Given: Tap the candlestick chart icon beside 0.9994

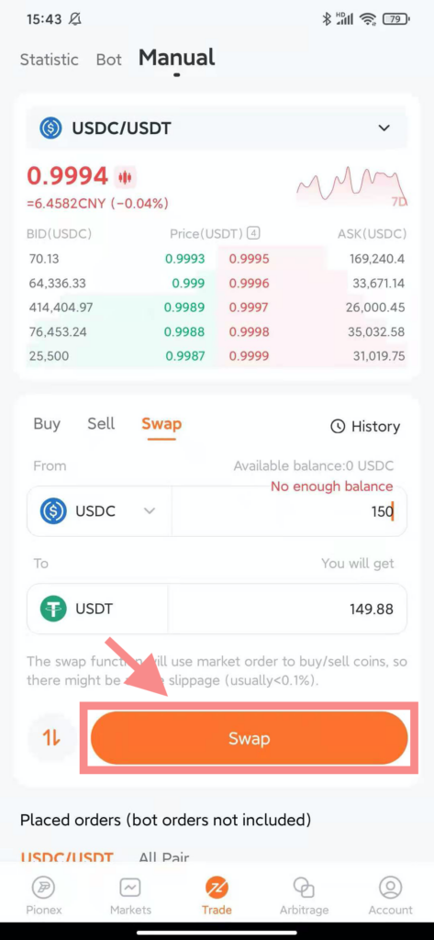Looking at the screenshot, I should (126, 177).
